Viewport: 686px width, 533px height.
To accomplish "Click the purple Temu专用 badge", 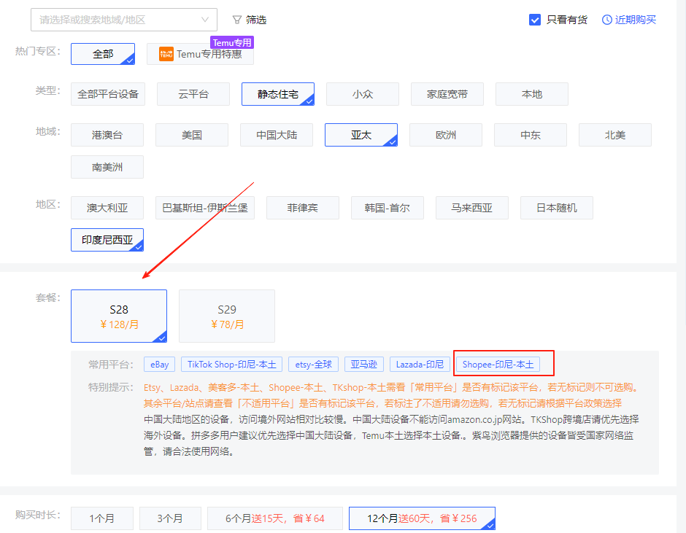I will (x=232, y=42).
